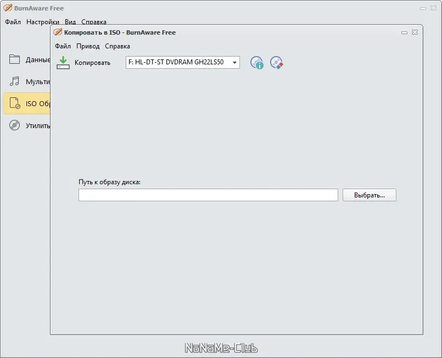Open the drive selection dropdown F: HL-DT-ST
Viewport: 442px width, 358px height.
pyautogui.click(x=183, y=62)
